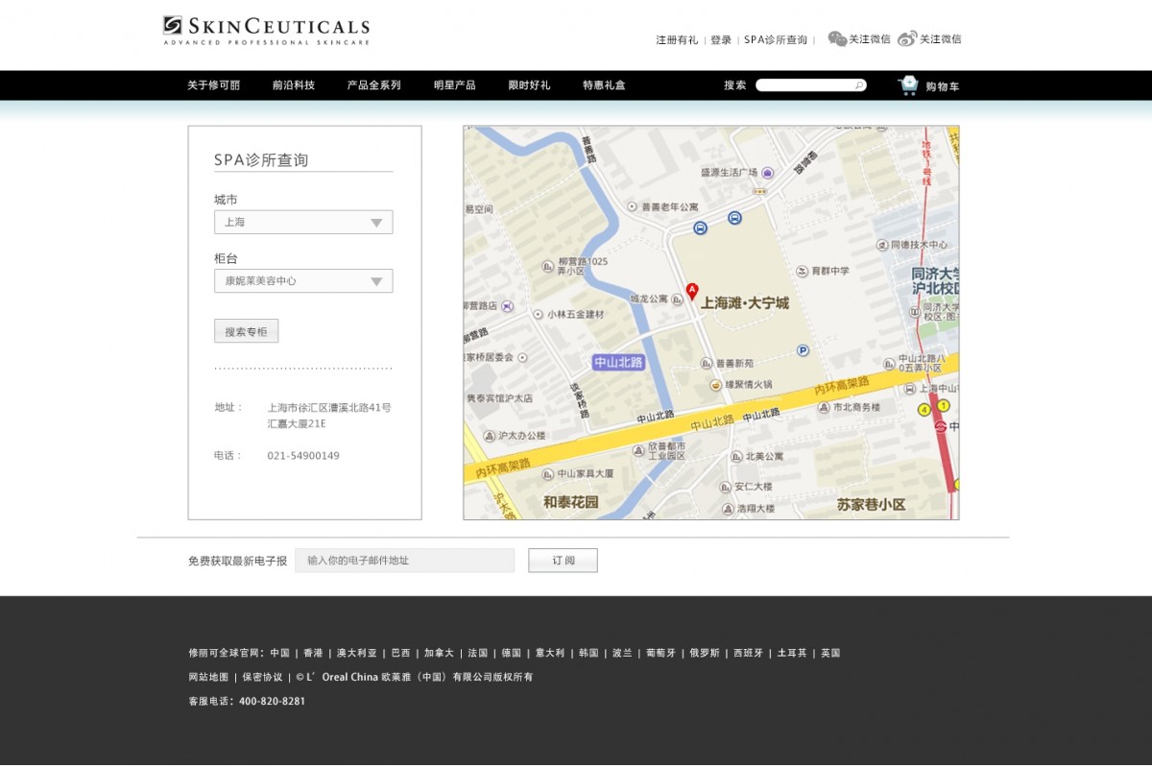Click red marker A on map
Screen dimensions: 1152x768
click(692, 291)
